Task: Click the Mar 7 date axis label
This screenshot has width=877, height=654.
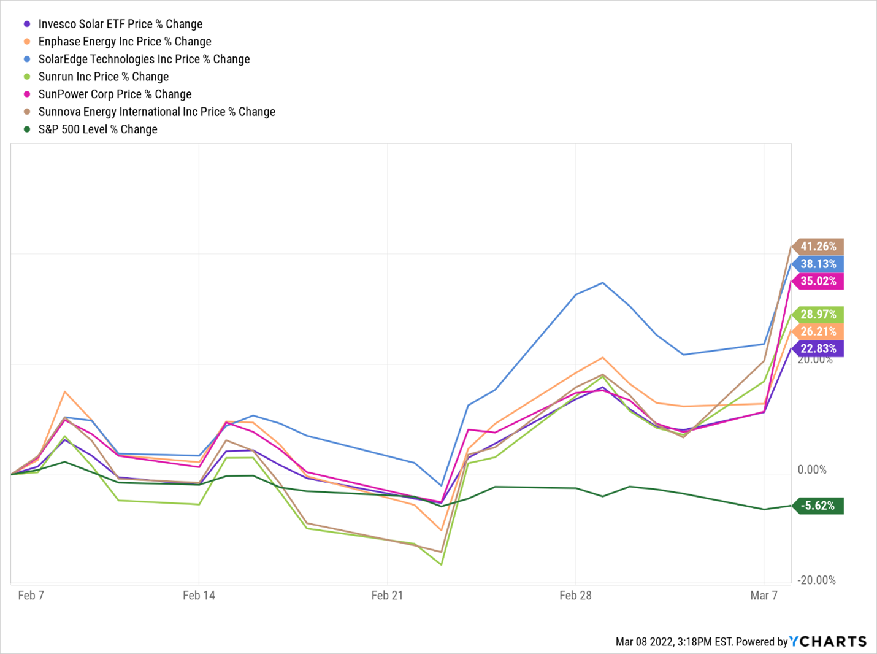Action: (x=764, y=595)
